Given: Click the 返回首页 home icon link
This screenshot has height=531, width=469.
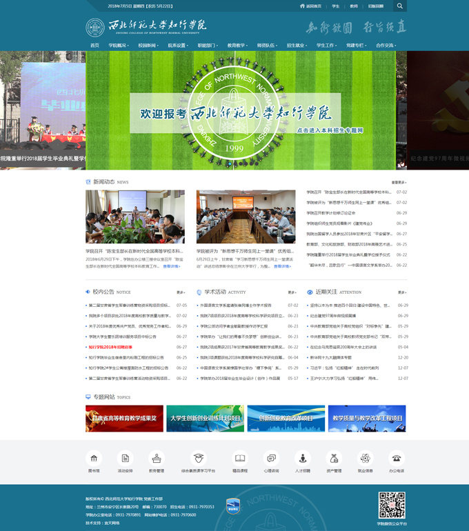Looking at the screenshot, I should tap(310, 6).
